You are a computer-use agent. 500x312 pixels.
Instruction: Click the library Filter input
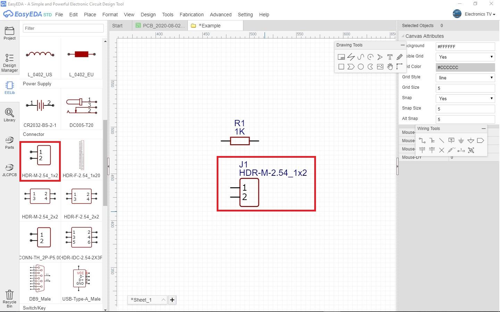[x=63, y=28]
